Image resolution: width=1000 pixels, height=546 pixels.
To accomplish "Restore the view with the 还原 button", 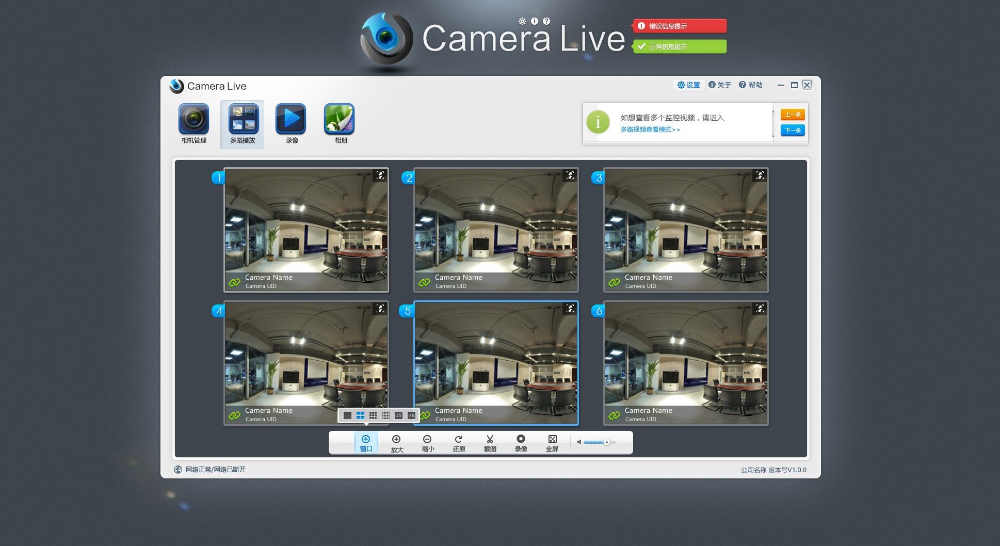I will click(459, 443).
